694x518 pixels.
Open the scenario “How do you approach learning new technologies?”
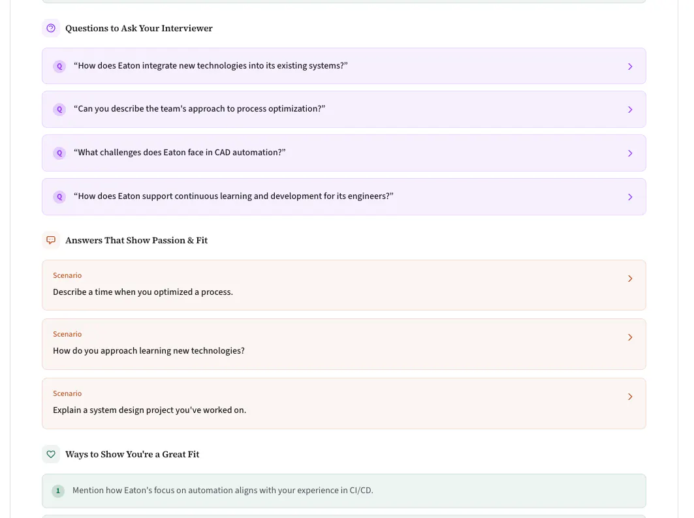tap(344, 344)
